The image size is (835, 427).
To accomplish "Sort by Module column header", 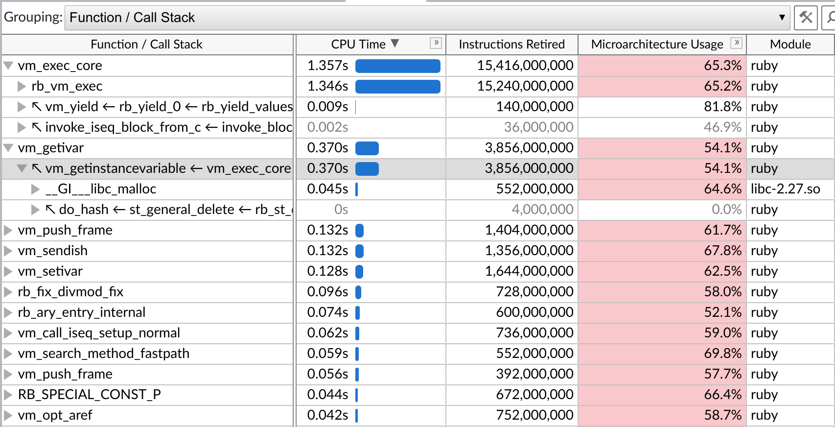I will click(790, 44).
